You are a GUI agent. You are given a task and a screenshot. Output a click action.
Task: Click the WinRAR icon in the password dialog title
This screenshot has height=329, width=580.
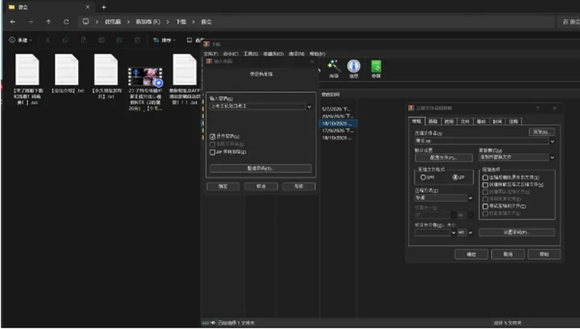tap(209, 62)
